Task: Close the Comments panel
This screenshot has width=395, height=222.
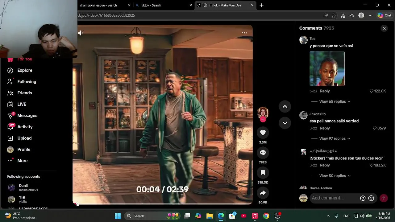Action: [384, 28]
